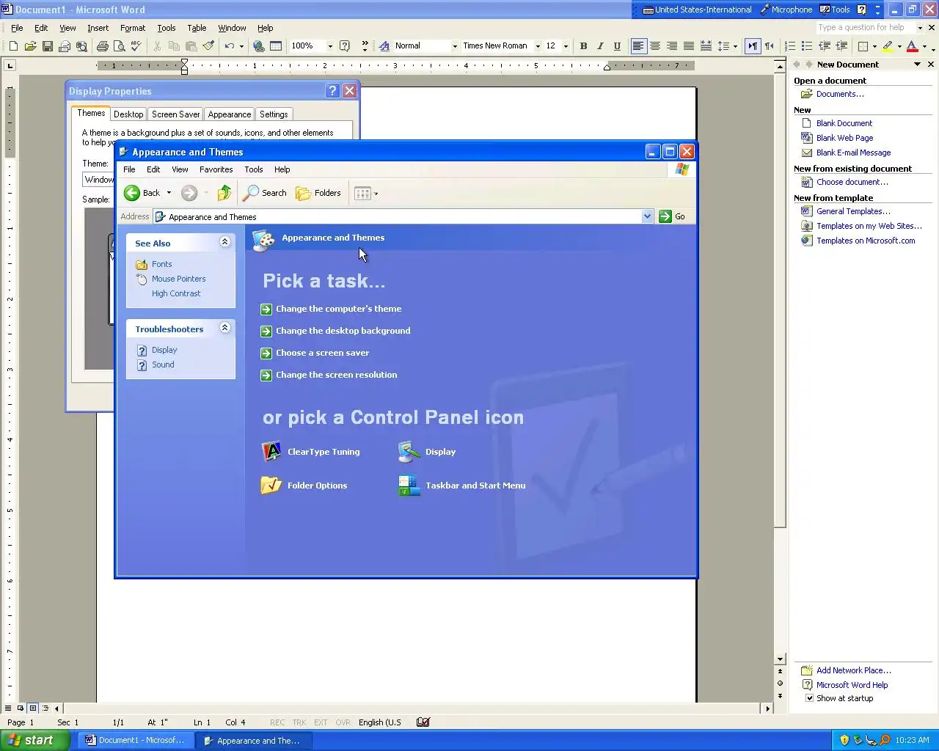Toggle underline formatting
939x751 pixels.
(617, 46)
